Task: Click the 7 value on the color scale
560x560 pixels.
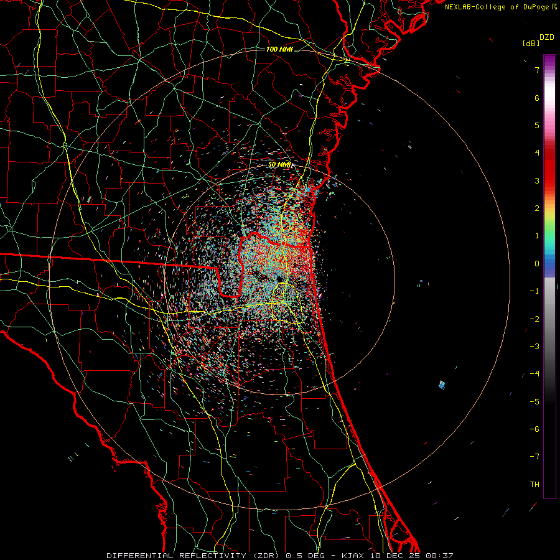Action: (x=537, y=70)
